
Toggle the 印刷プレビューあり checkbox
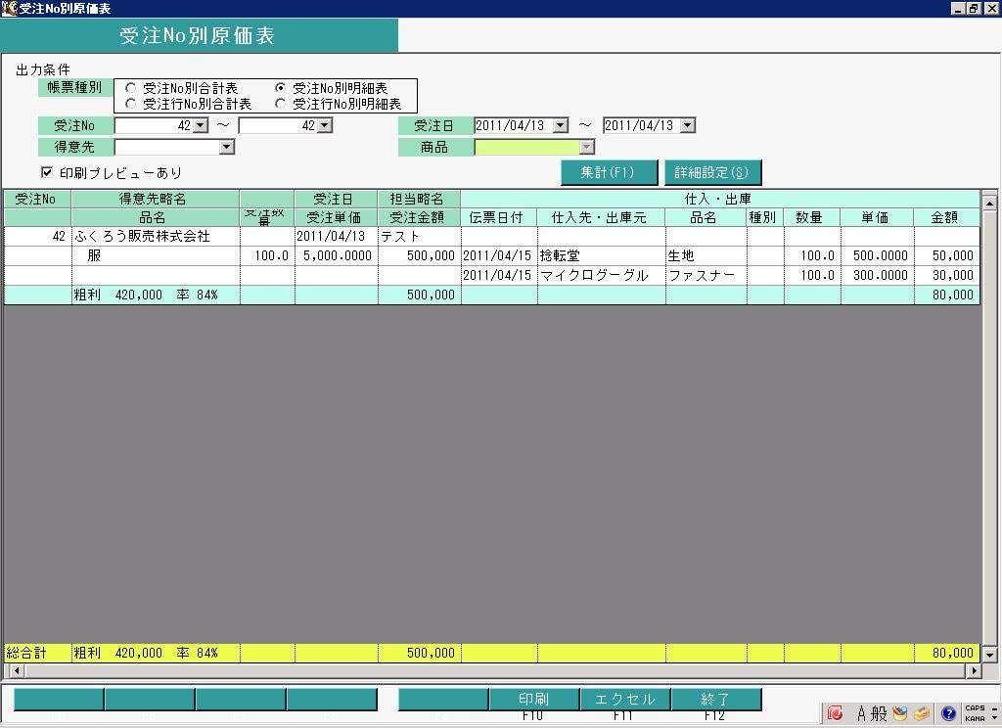[47, 172]
